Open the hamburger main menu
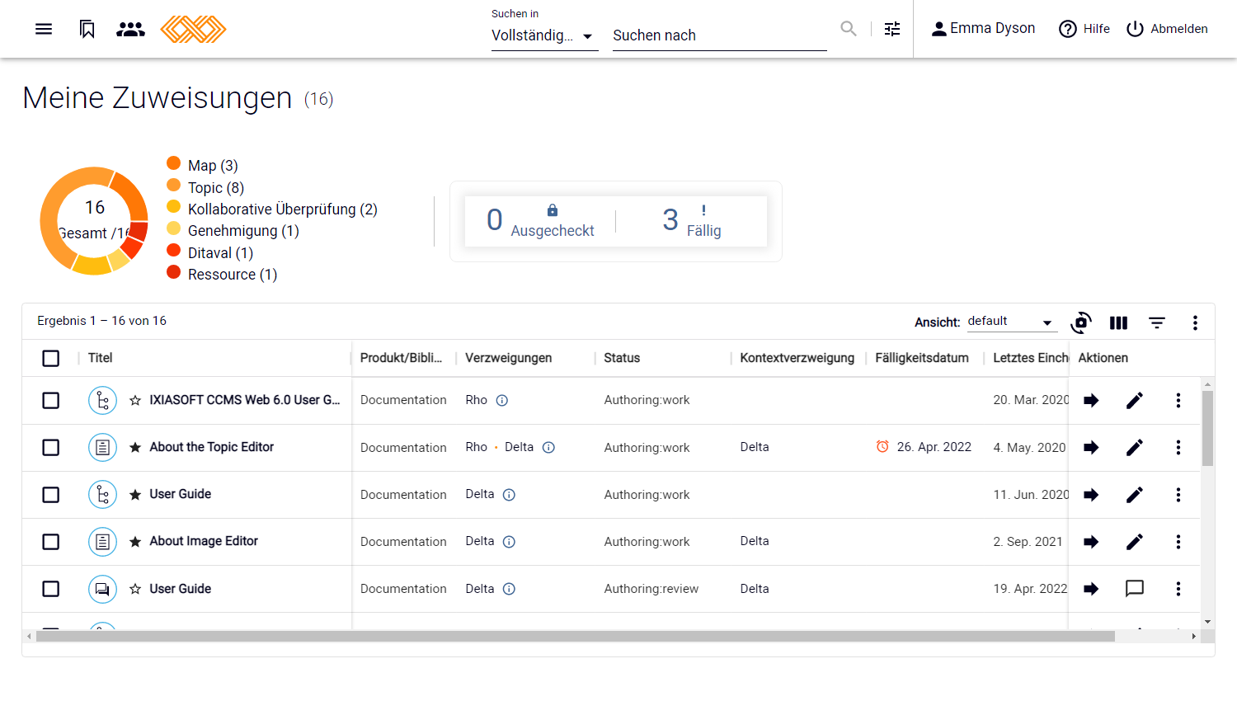This screenshot has width=1237, height=701. (x=44, y=29)
